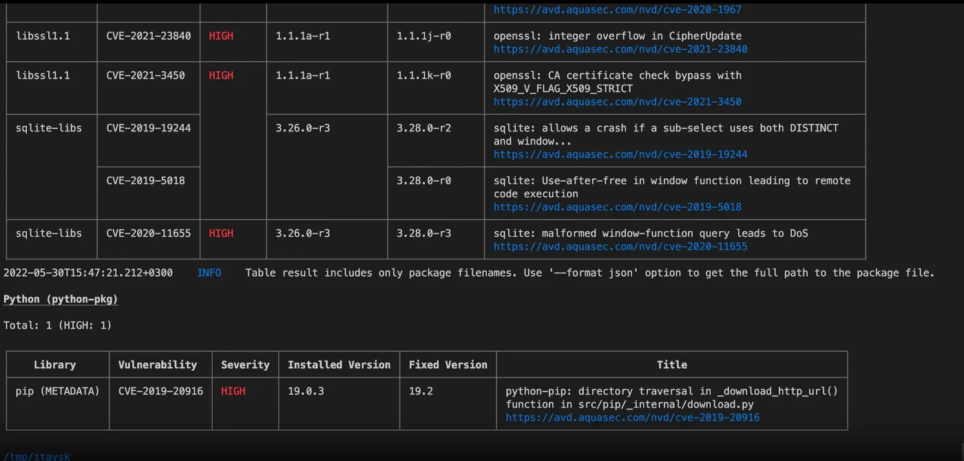Click the cve-2019-19244 advisory URL
The height and width of the screenshot is (461, 964).
tap(620, 154)
